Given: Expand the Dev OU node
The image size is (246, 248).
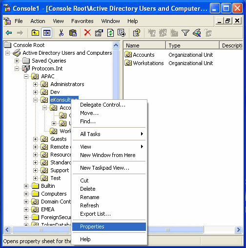Looking at the screenshot, I should click(35, 92).
